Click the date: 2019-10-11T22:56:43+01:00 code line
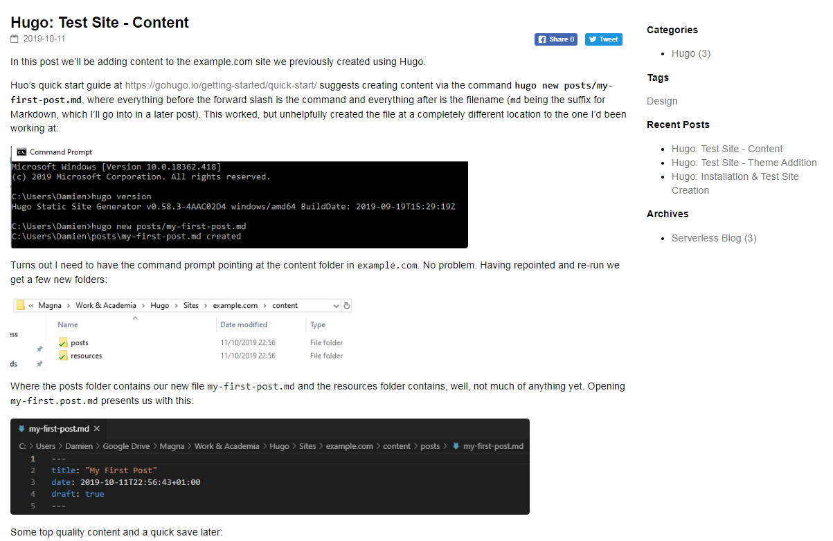The image size is (833, 541). [x=126, y=482]
